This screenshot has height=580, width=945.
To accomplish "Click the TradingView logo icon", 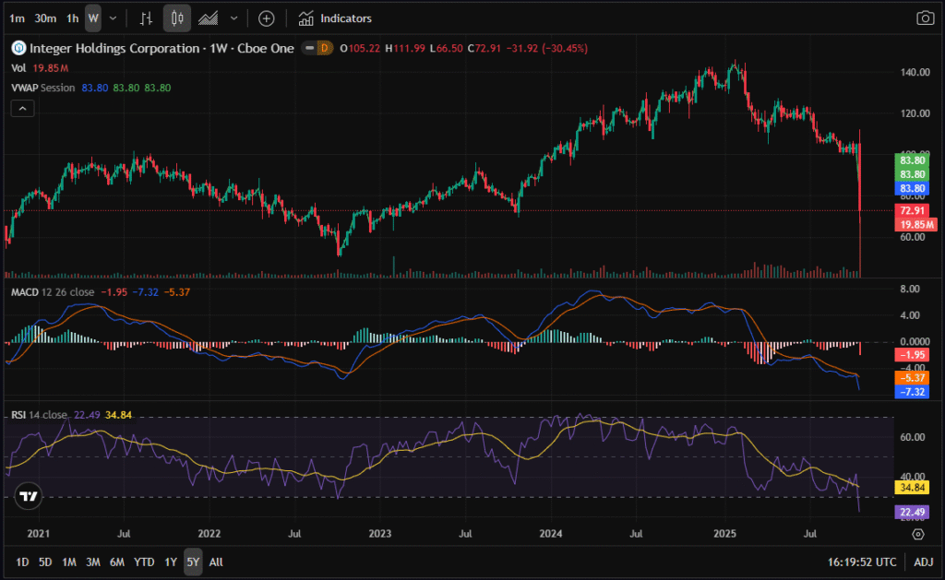I will click(29, 495).
